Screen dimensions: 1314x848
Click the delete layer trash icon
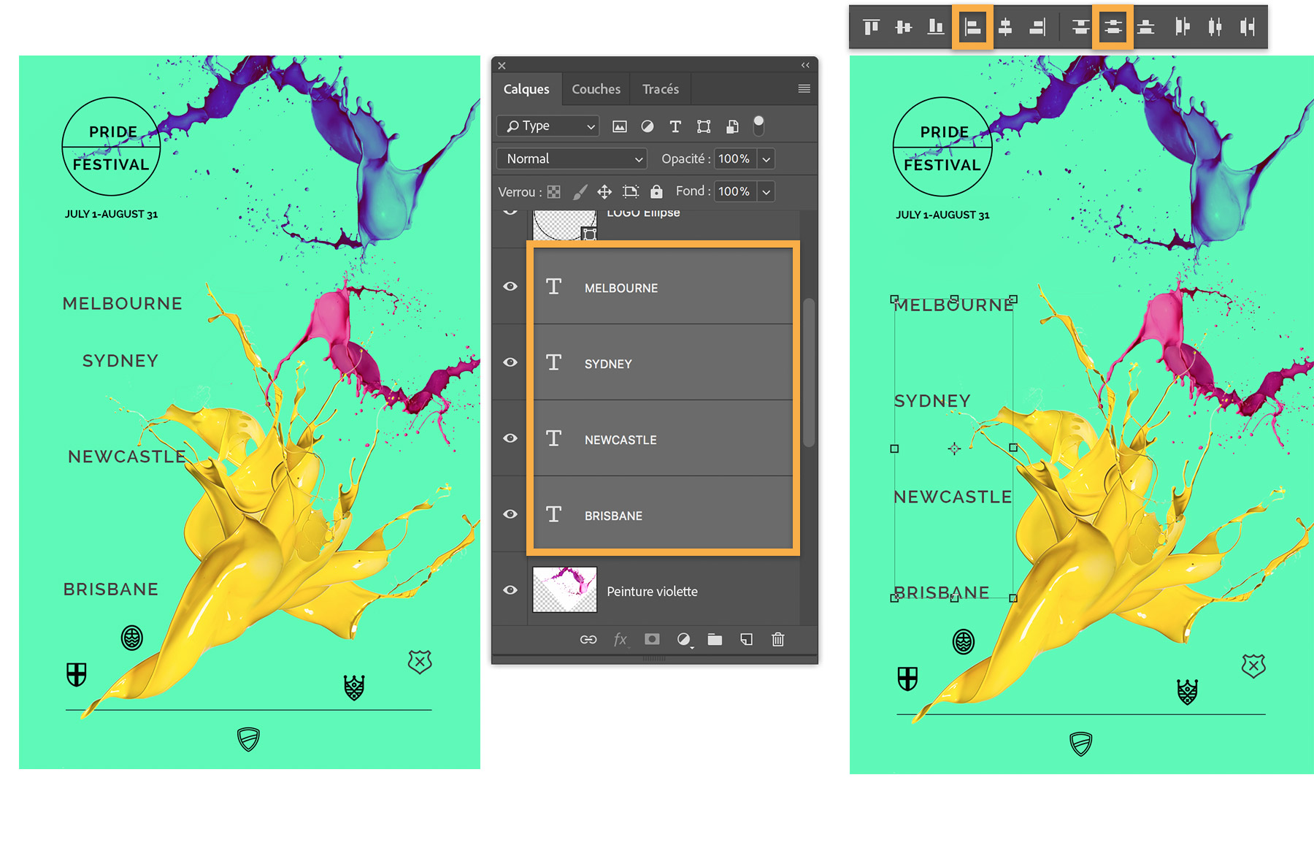coord(777,639)
